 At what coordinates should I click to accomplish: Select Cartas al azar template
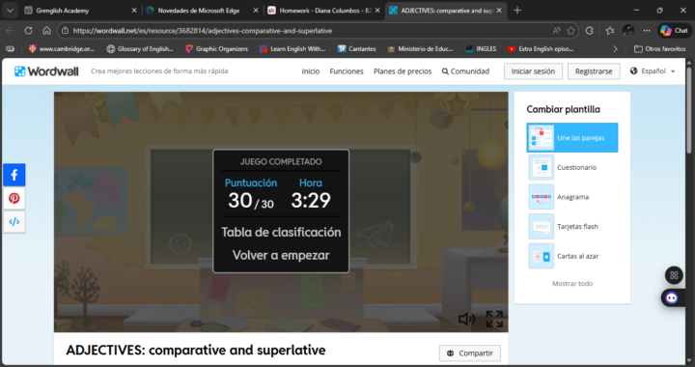point(572,256)
